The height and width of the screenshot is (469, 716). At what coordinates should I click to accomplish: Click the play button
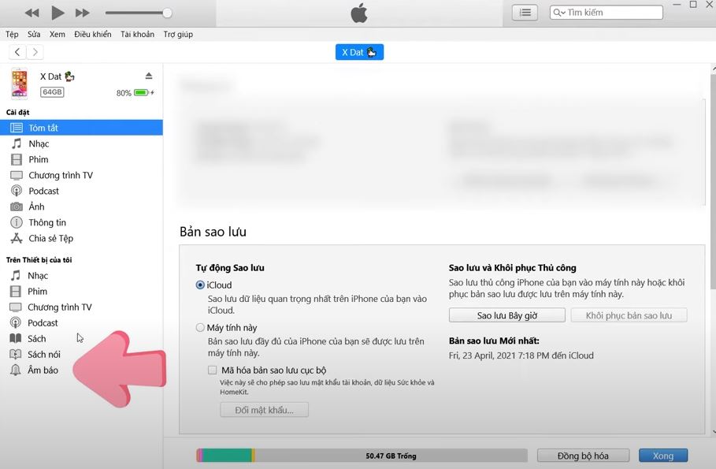pyautogui.click(x=58, y=13)
